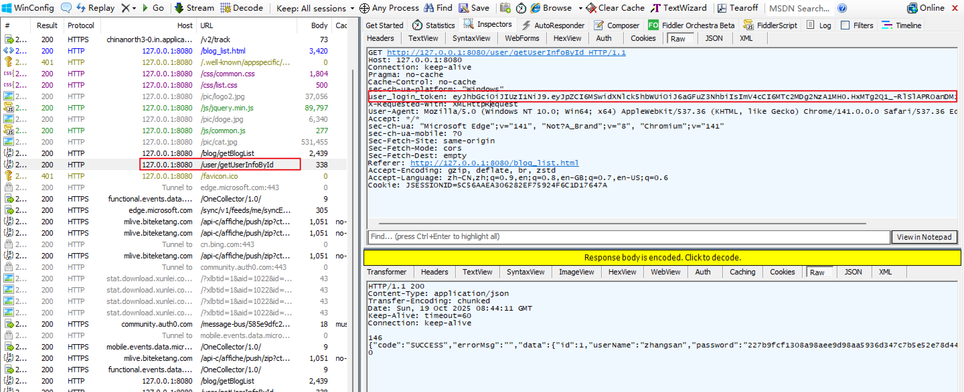Viewport: 964px width, 392px height.
Task: Click the Decode grid icon
Action: [225, 8]
